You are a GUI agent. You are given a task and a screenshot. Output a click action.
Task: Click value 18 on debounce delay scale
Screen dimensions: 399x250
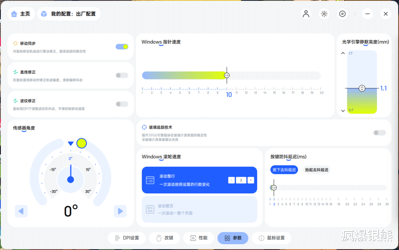[339, 204]
